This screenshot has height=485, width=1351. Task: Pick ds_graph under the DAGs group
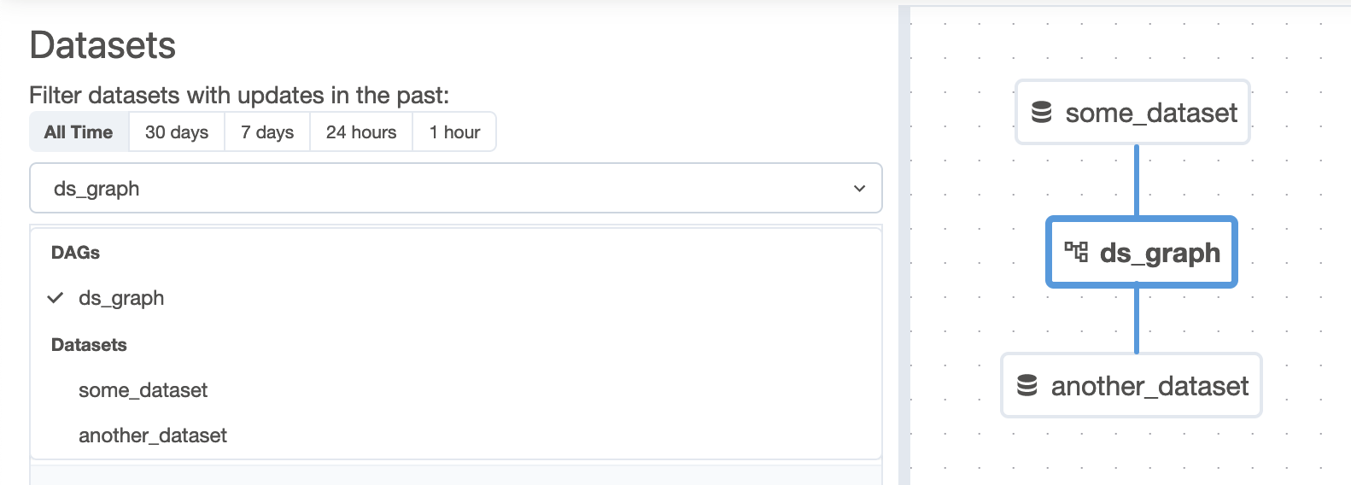[121, 298]
